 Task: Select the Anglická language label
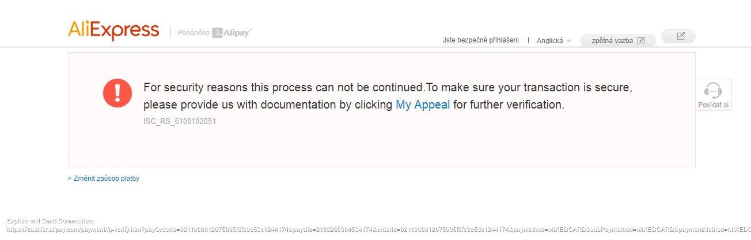pyautogui.click(x=549, y=41)
